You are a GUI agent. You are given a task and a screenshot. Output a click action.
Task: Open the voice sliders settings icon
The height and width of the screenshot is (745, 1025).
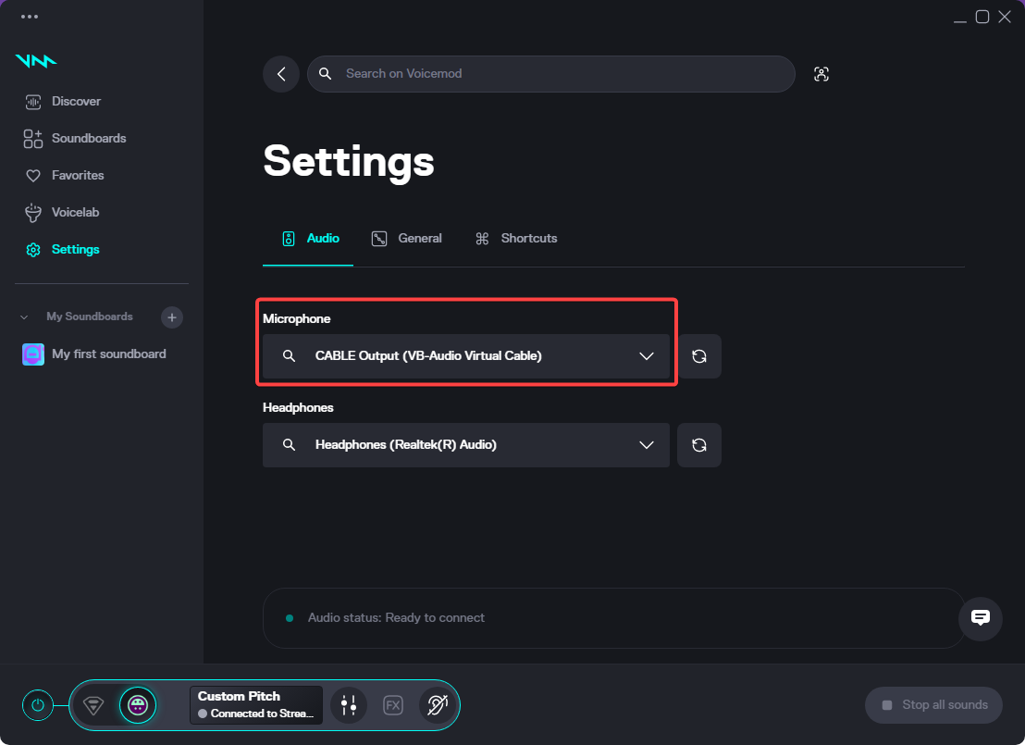coord(349,705)
